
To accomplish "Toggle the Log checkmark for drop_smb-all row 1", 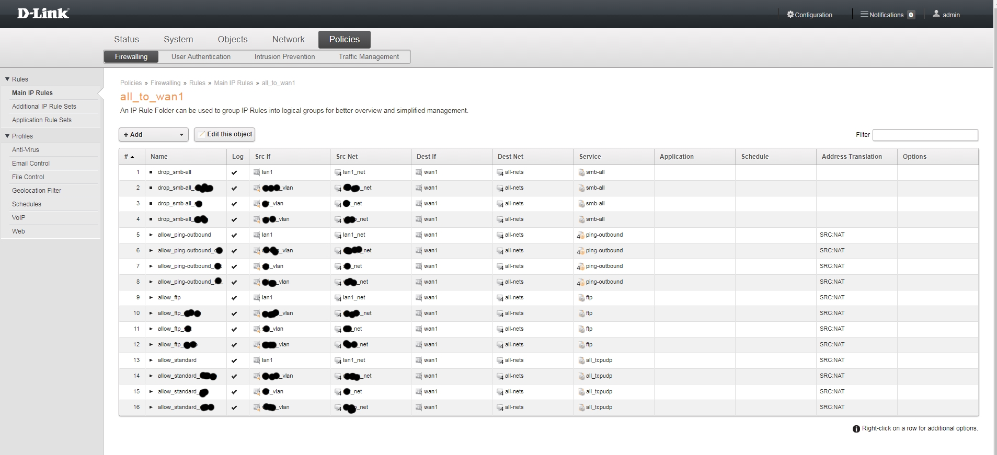I will tap(234, 172).
